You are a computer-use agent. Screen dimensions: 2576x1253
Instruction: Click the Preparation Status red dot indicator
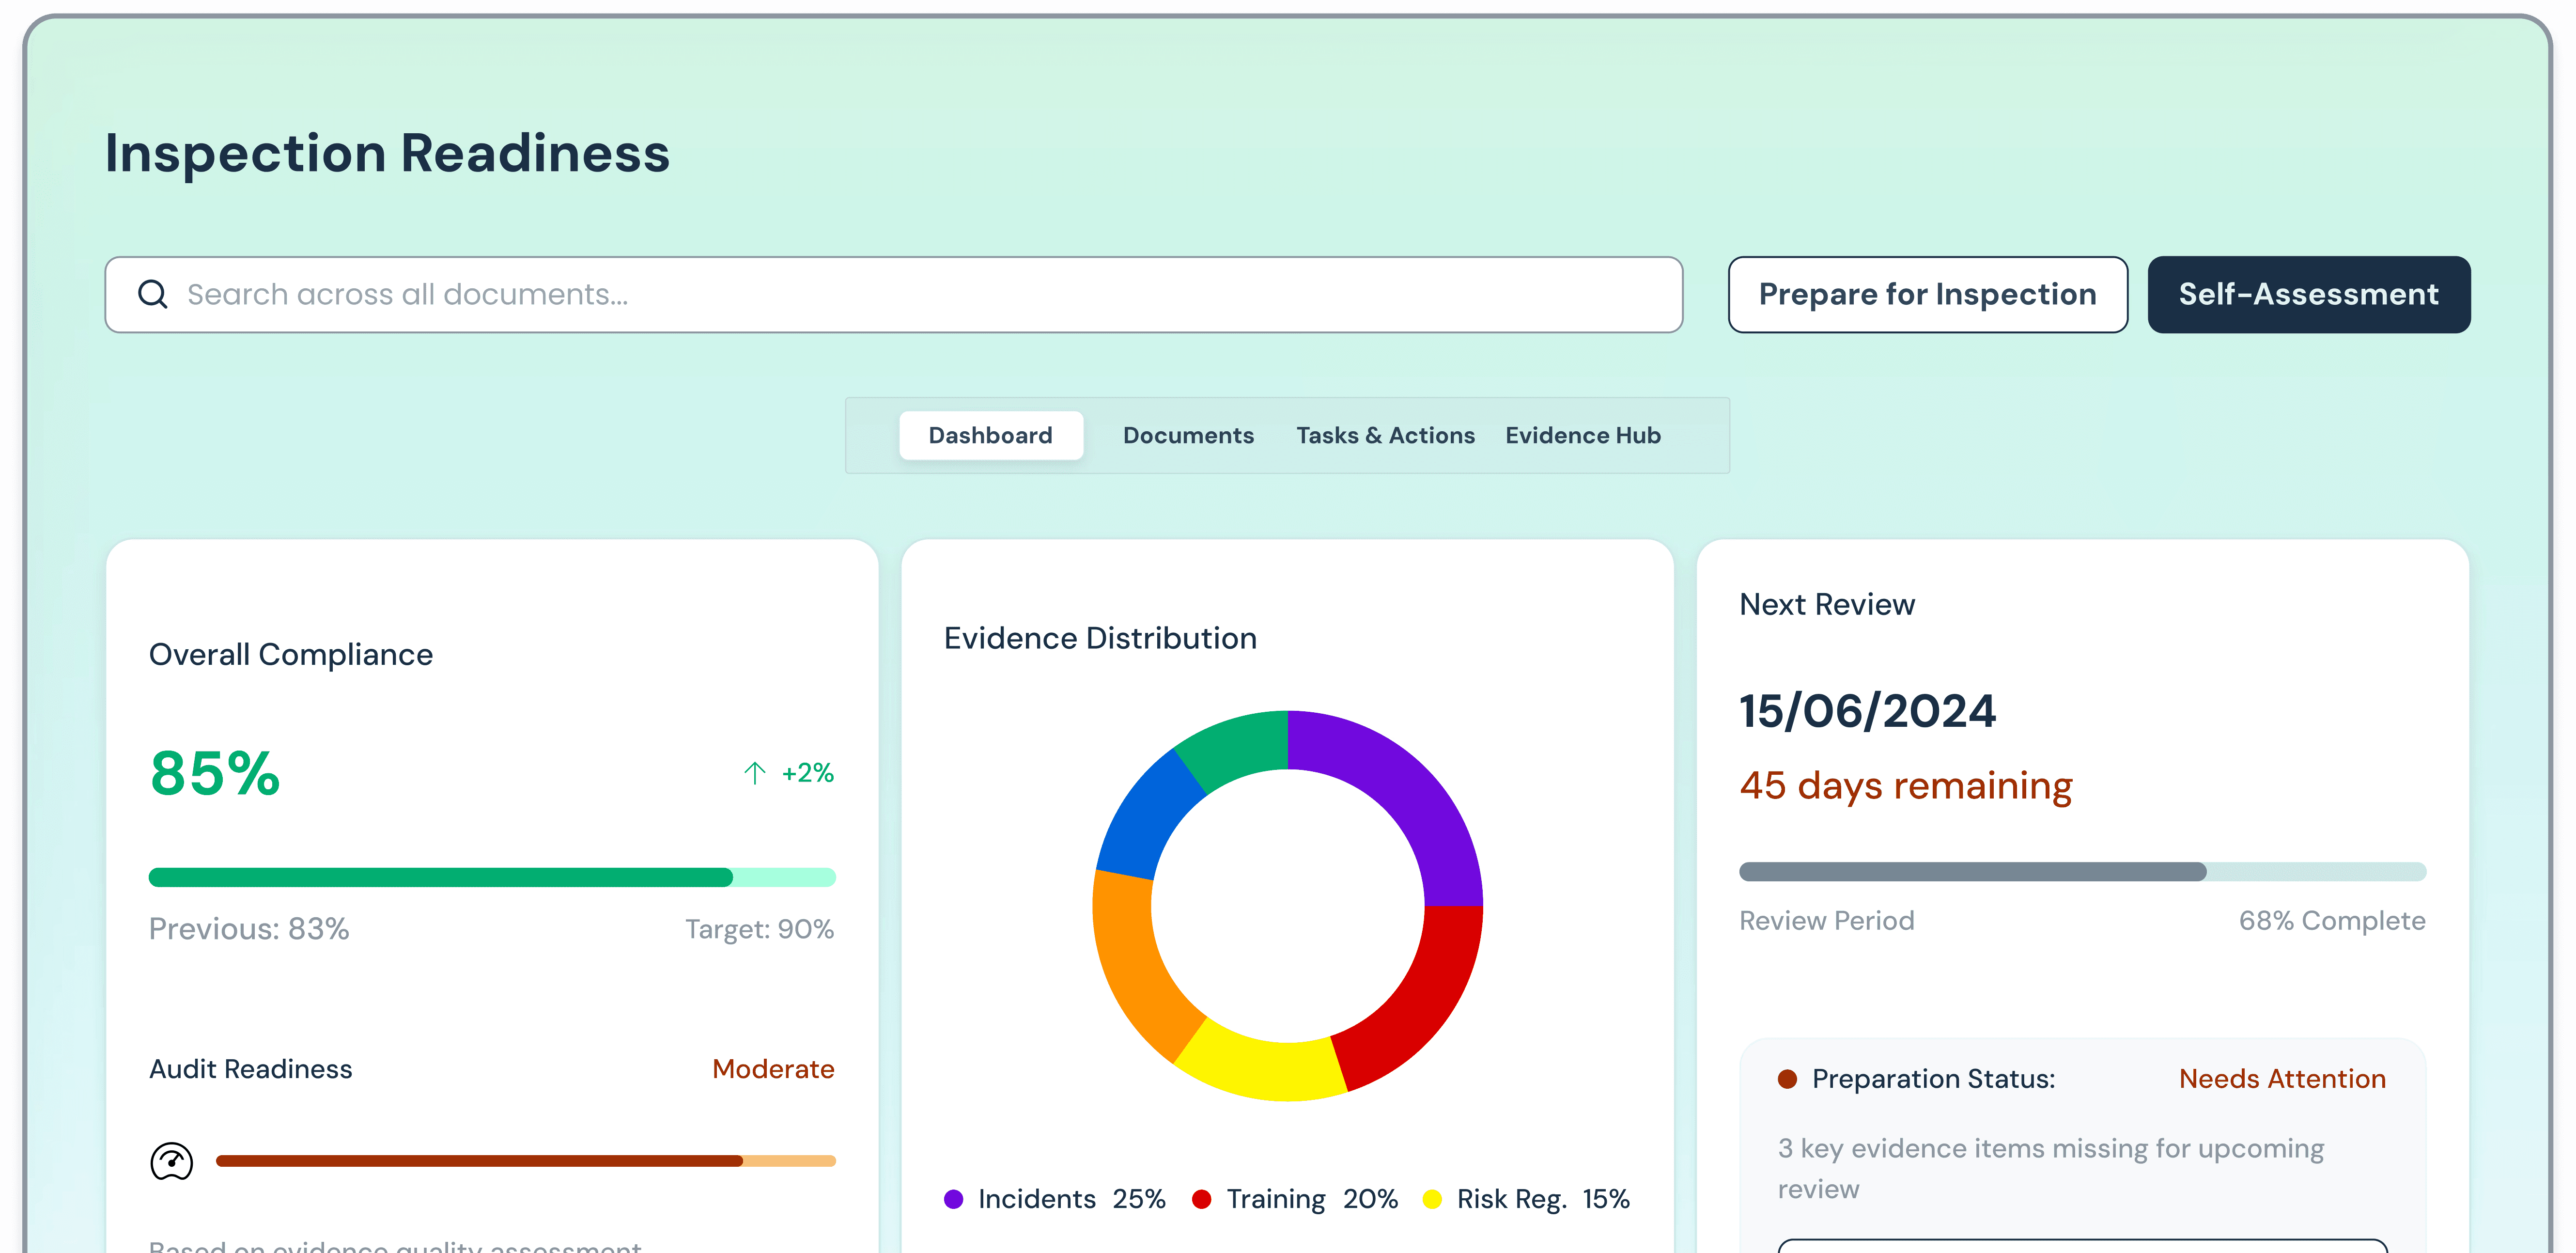(1787, 1079)
